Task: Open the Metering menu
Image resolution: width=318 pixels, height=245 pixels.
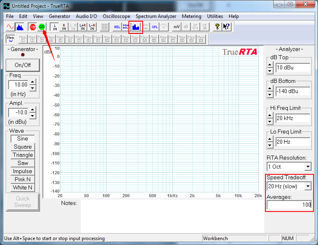Action: [x=192, y=16]
